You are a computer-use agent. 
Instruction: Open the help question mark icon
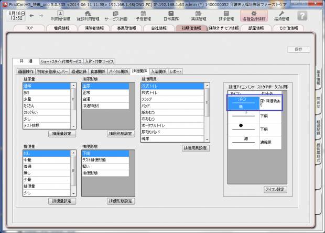(302, 16)
